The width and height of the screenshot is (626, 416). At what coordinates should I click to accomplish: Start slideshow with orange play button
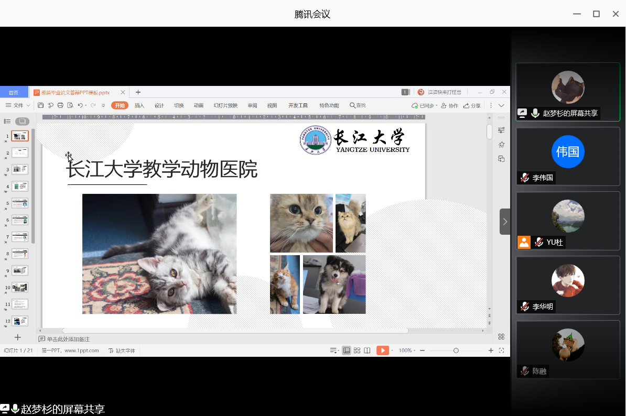pyautogui.click(x=383, y=351)
